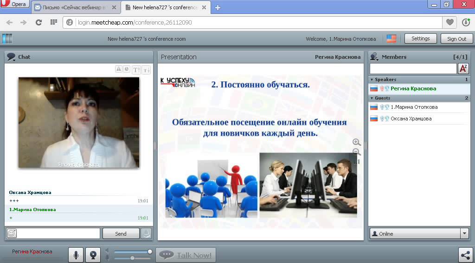
Task: Click the chat font style icon
Action: [119, 69]
